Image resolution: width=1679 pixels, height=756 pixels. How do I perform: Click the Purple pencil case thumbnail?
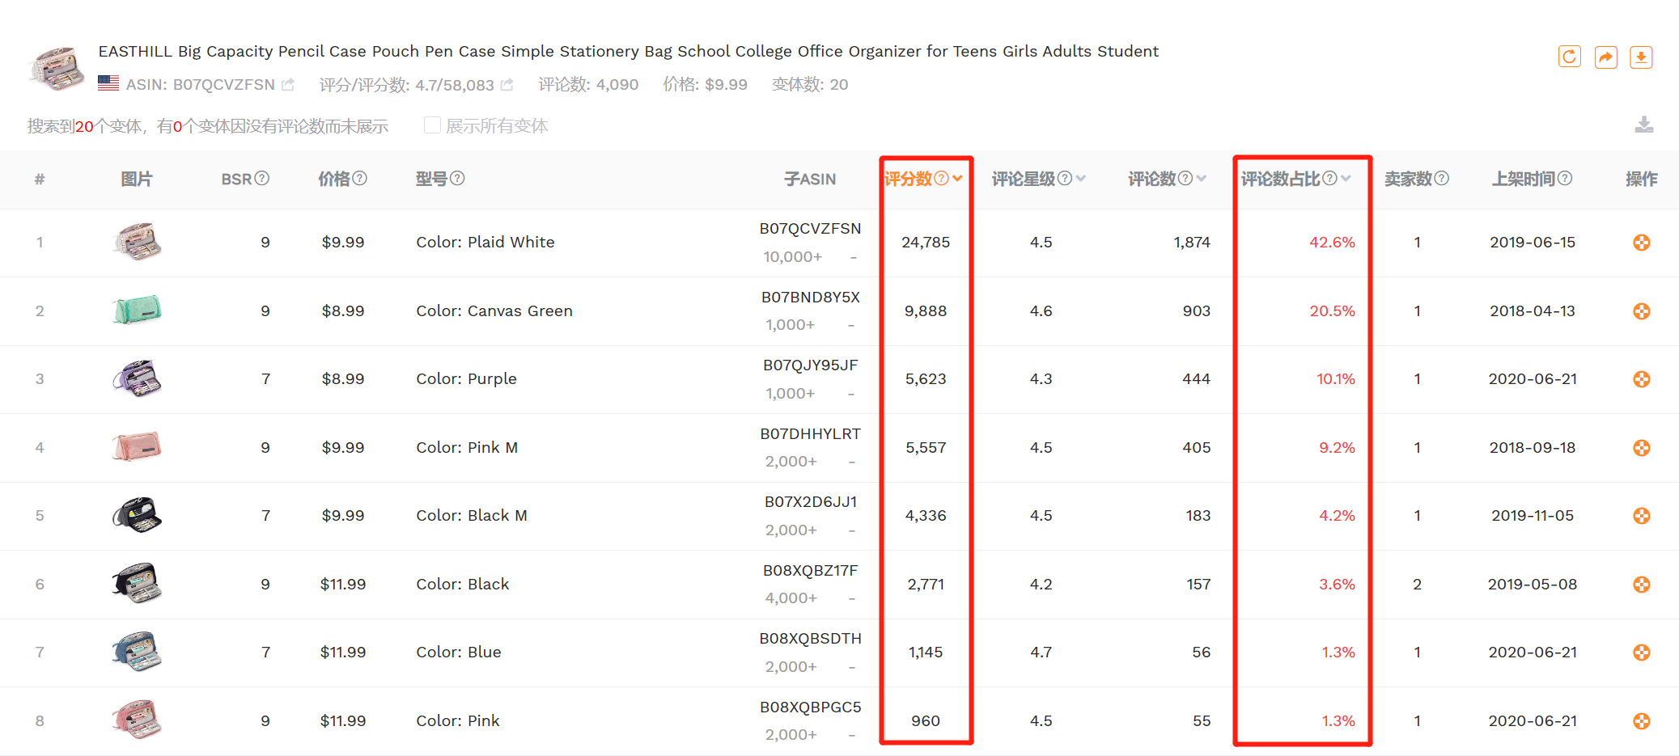137,378
